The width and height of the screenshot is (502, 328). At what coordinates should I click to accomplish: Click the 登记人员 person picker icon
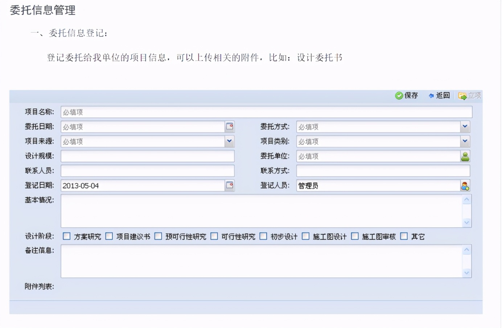coord(466,185)
